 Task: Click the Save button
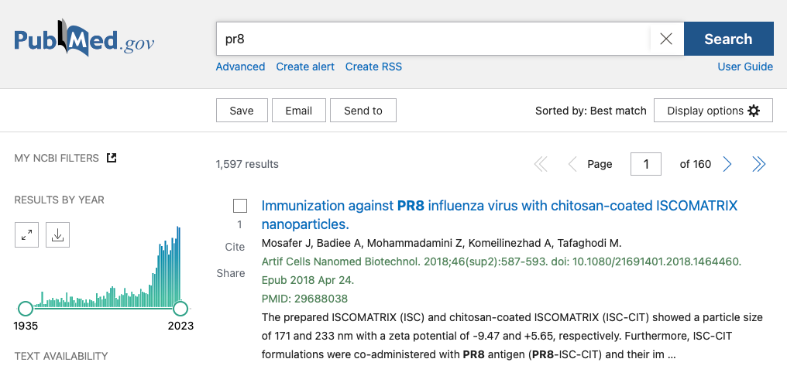(x=242, y=111)
